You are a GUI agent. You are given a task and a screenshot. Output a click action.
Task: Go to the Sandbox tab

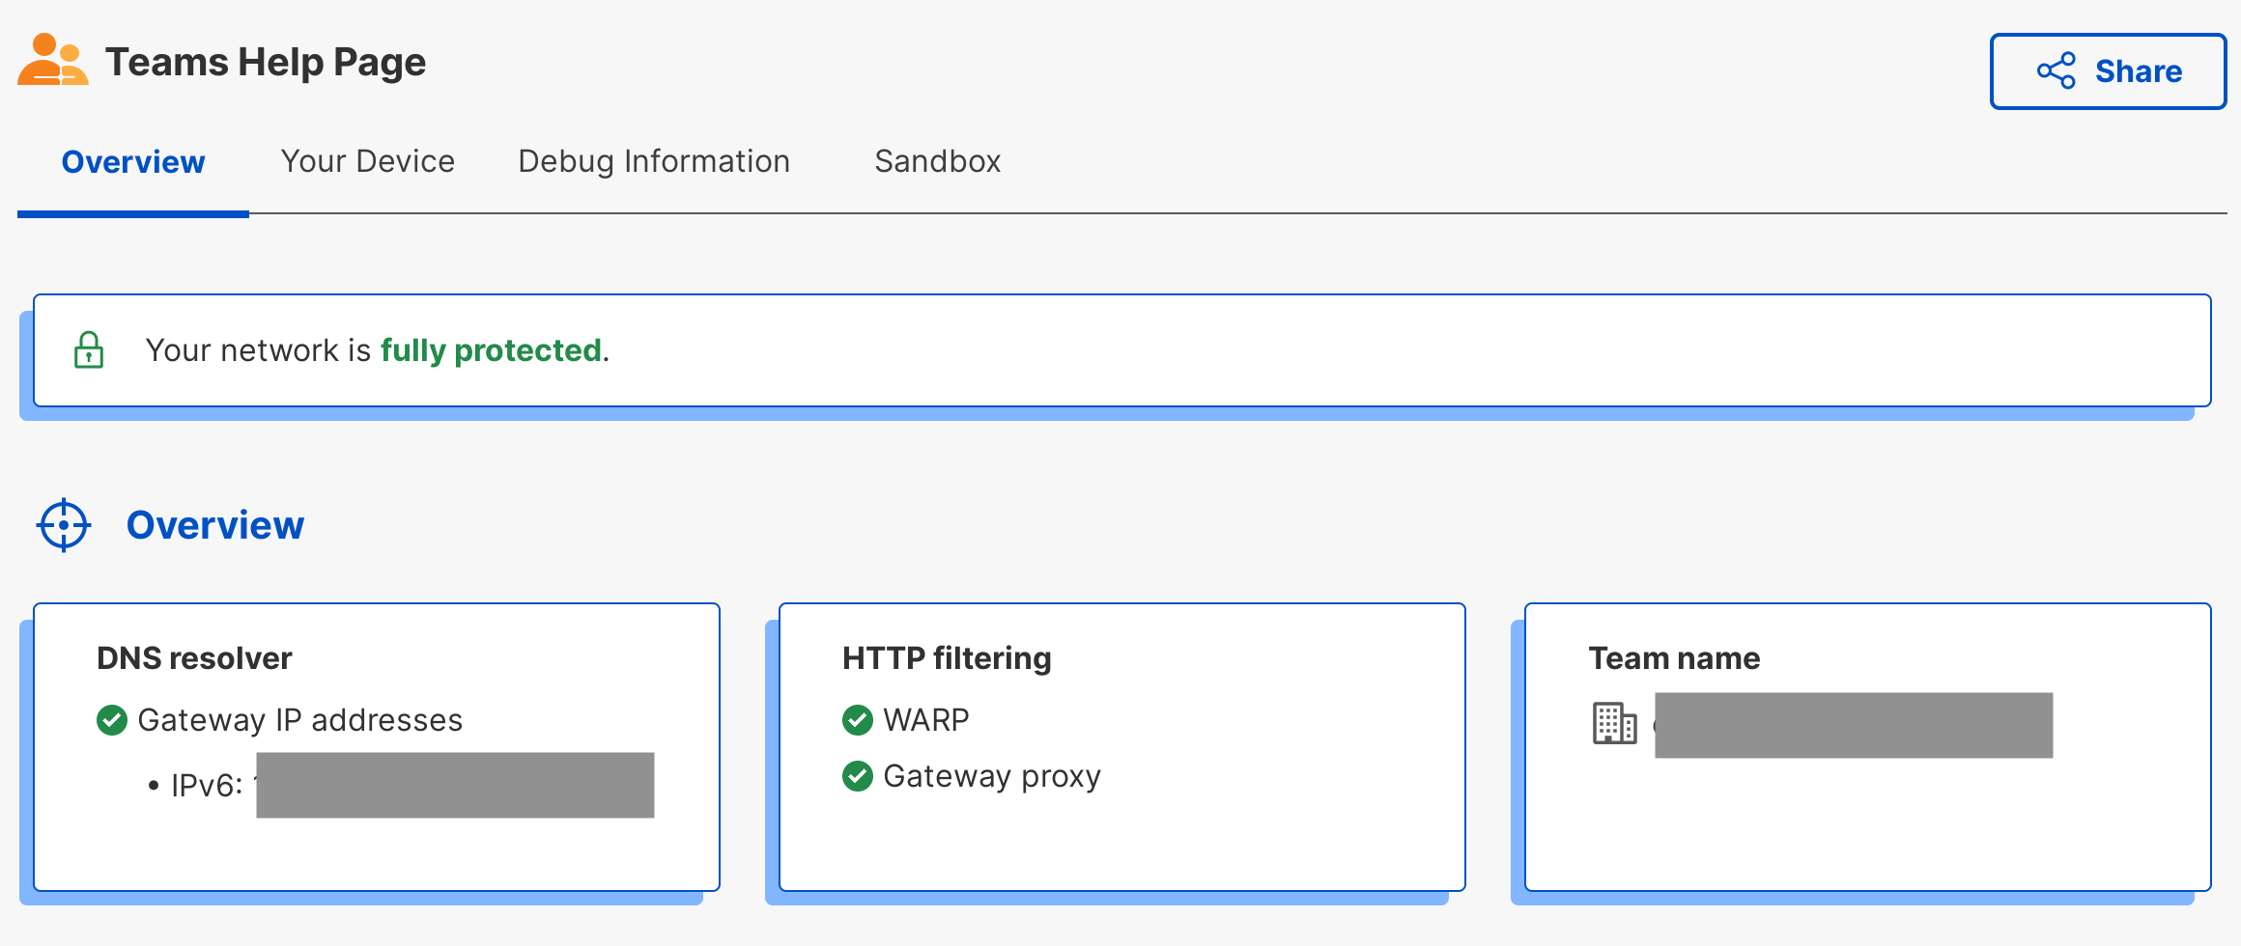[937, 161]
